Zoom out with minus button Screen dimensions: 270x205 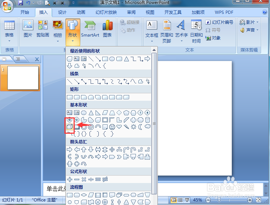pyautogui.click(x=208, y=200)
